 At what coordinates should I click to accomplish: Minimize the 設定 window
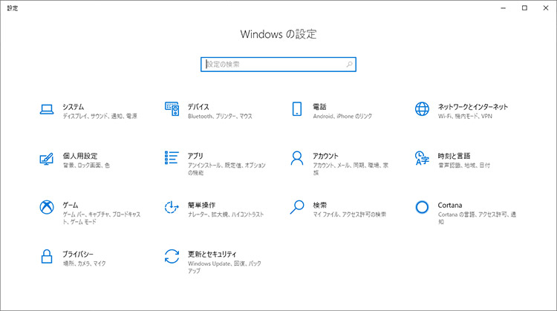(x=504, y=7)
